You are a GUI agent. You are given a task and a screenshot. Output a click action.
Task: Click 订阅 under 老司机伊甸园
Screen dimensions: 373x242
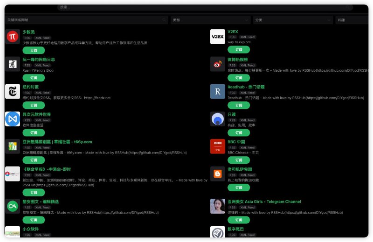click(x=239, y=188)
